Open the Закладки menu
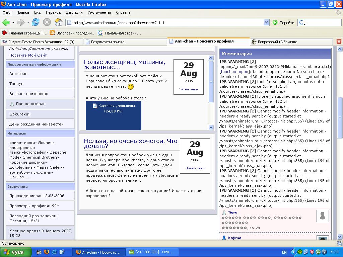This screenshot has height=257, width=343. pos(74,12)
